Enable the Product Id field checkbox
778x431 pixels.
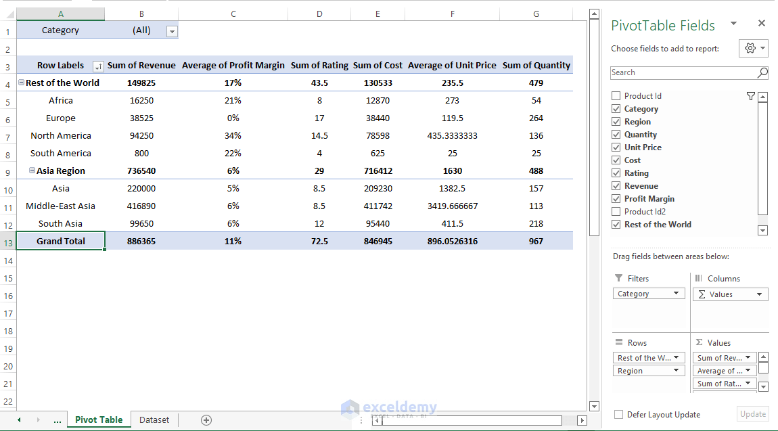point(616,95)
